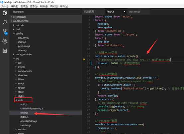The image size is (184, 134).
Task: Open the Source Control view icon
Action: [x=5, y=32]
